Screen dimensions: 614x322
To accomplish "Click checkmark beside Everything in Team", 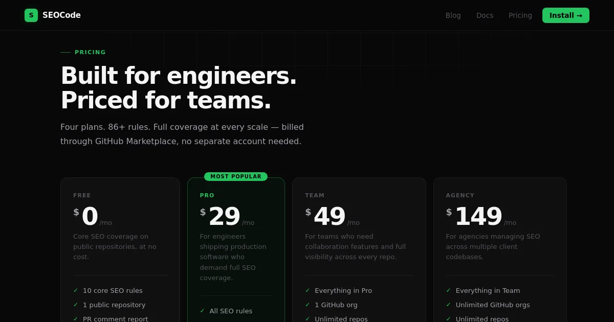I will pos(449,290).
